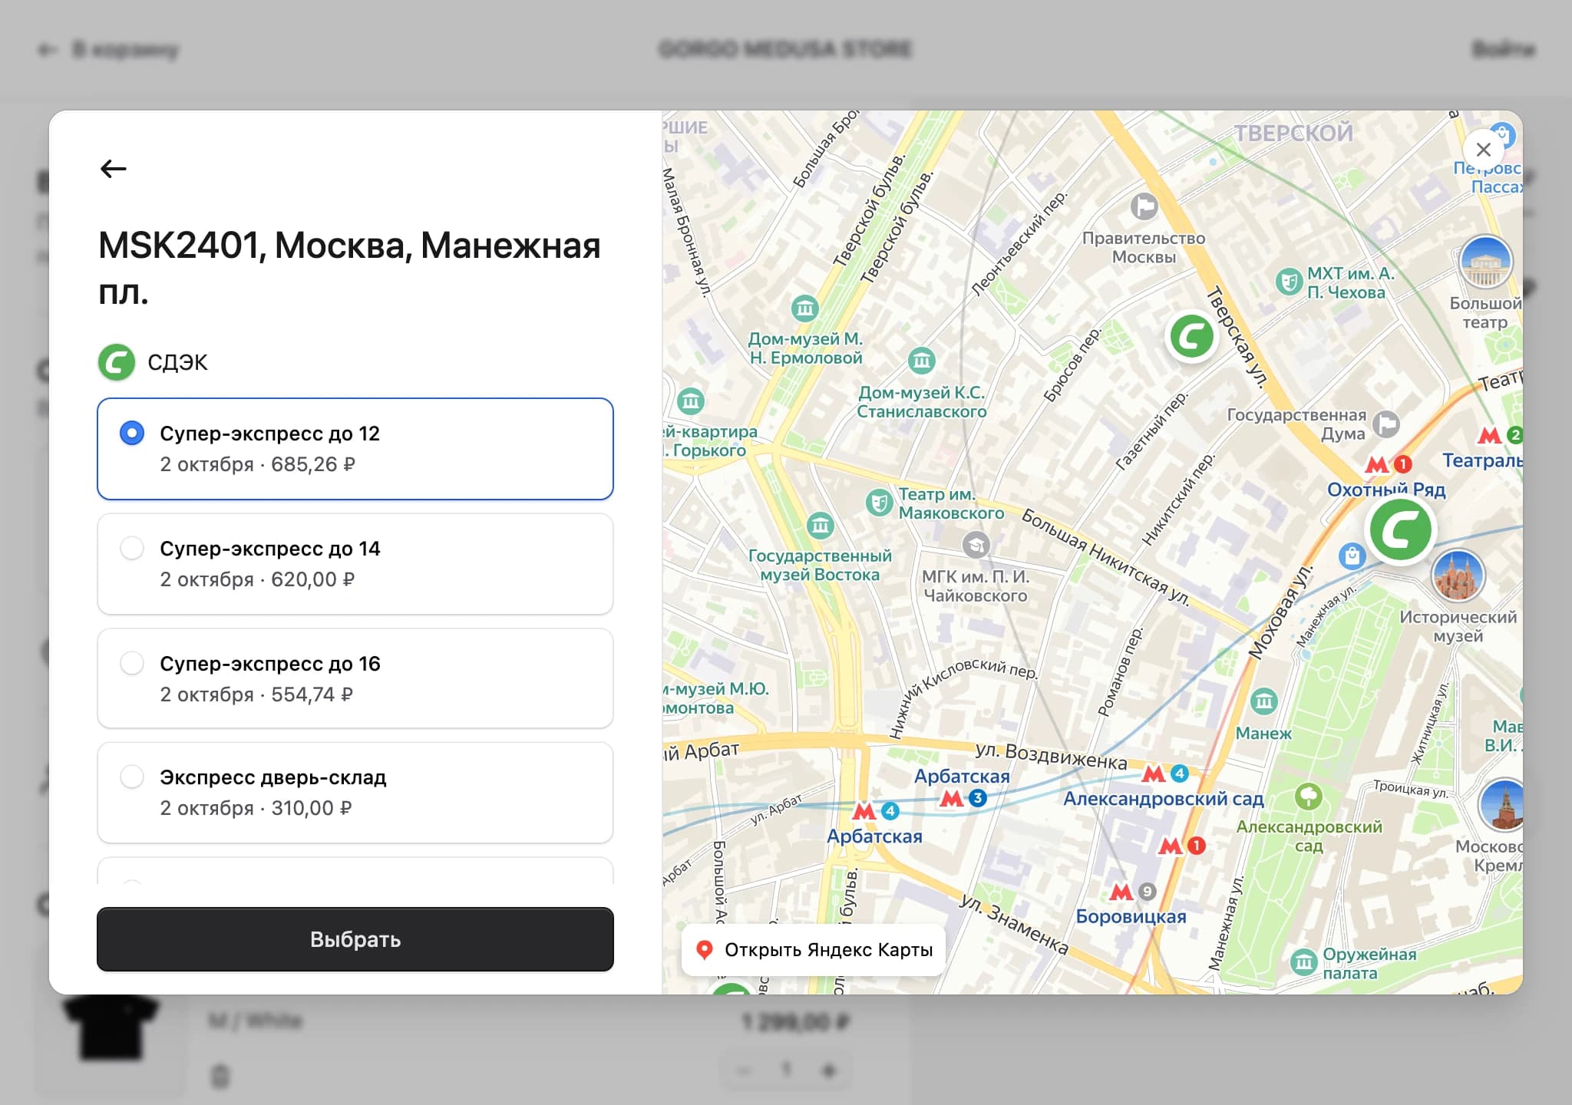Click the Государственная Дума flag icon
The height and width of the screenshot is (1105, 1572).
coord(1386,424)
